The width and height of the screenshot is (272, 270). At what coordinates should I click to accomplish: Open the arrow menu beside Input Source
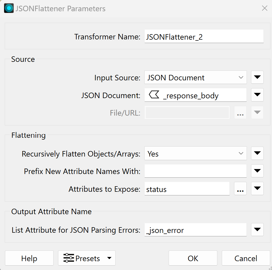(x=257, y=77)
